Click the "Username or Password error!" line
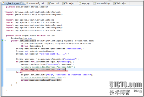This screenshot has height=97, width=144. coord(57,75)
